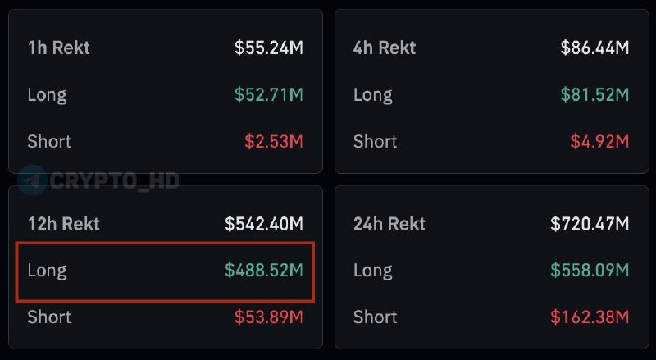The width and height of the screenshot is (656, 360).
Task: Click the Short label in 24h card
Action: [x=375, y=317]
